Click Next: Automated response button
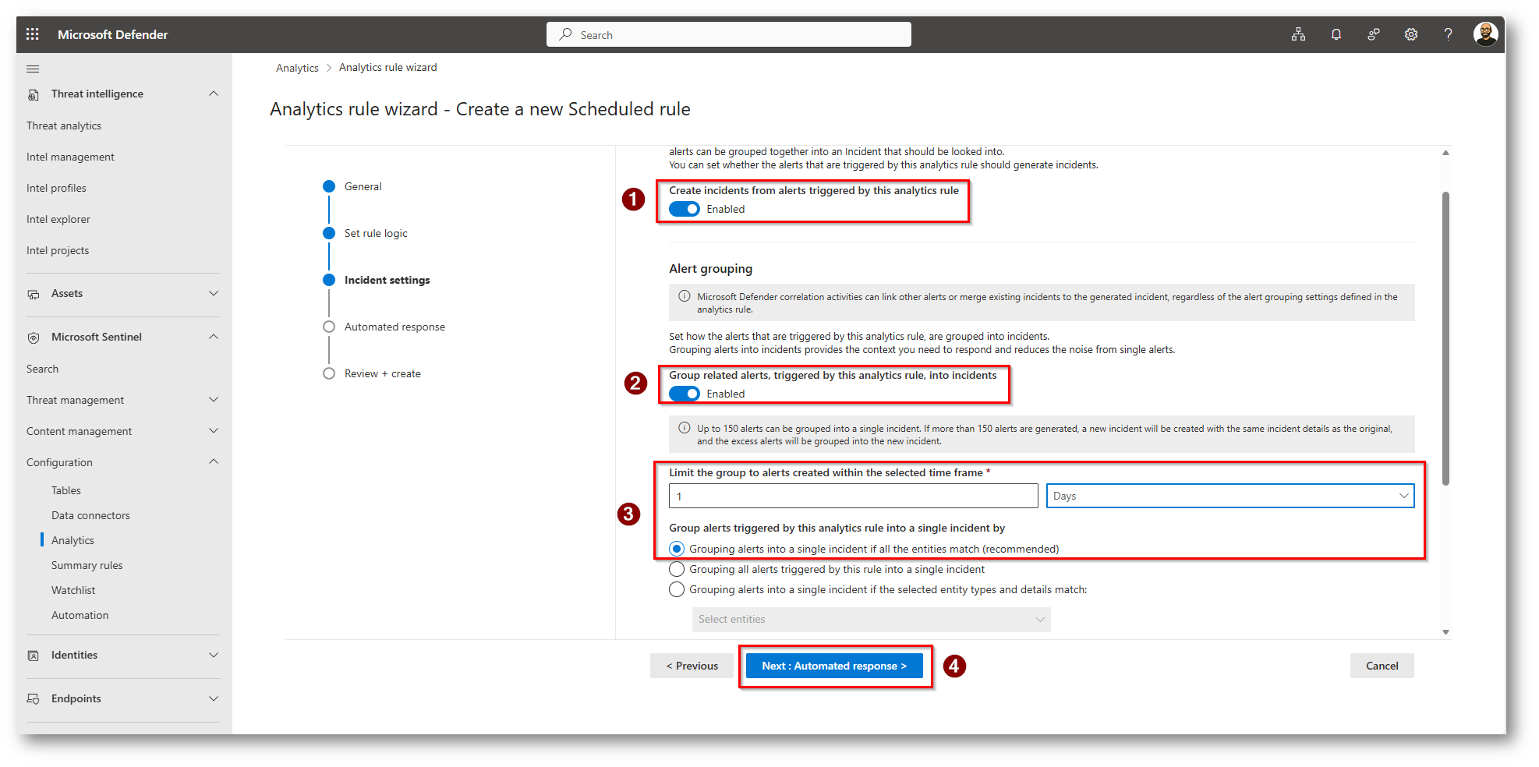Screen dimensions: 1539x767 834,666
